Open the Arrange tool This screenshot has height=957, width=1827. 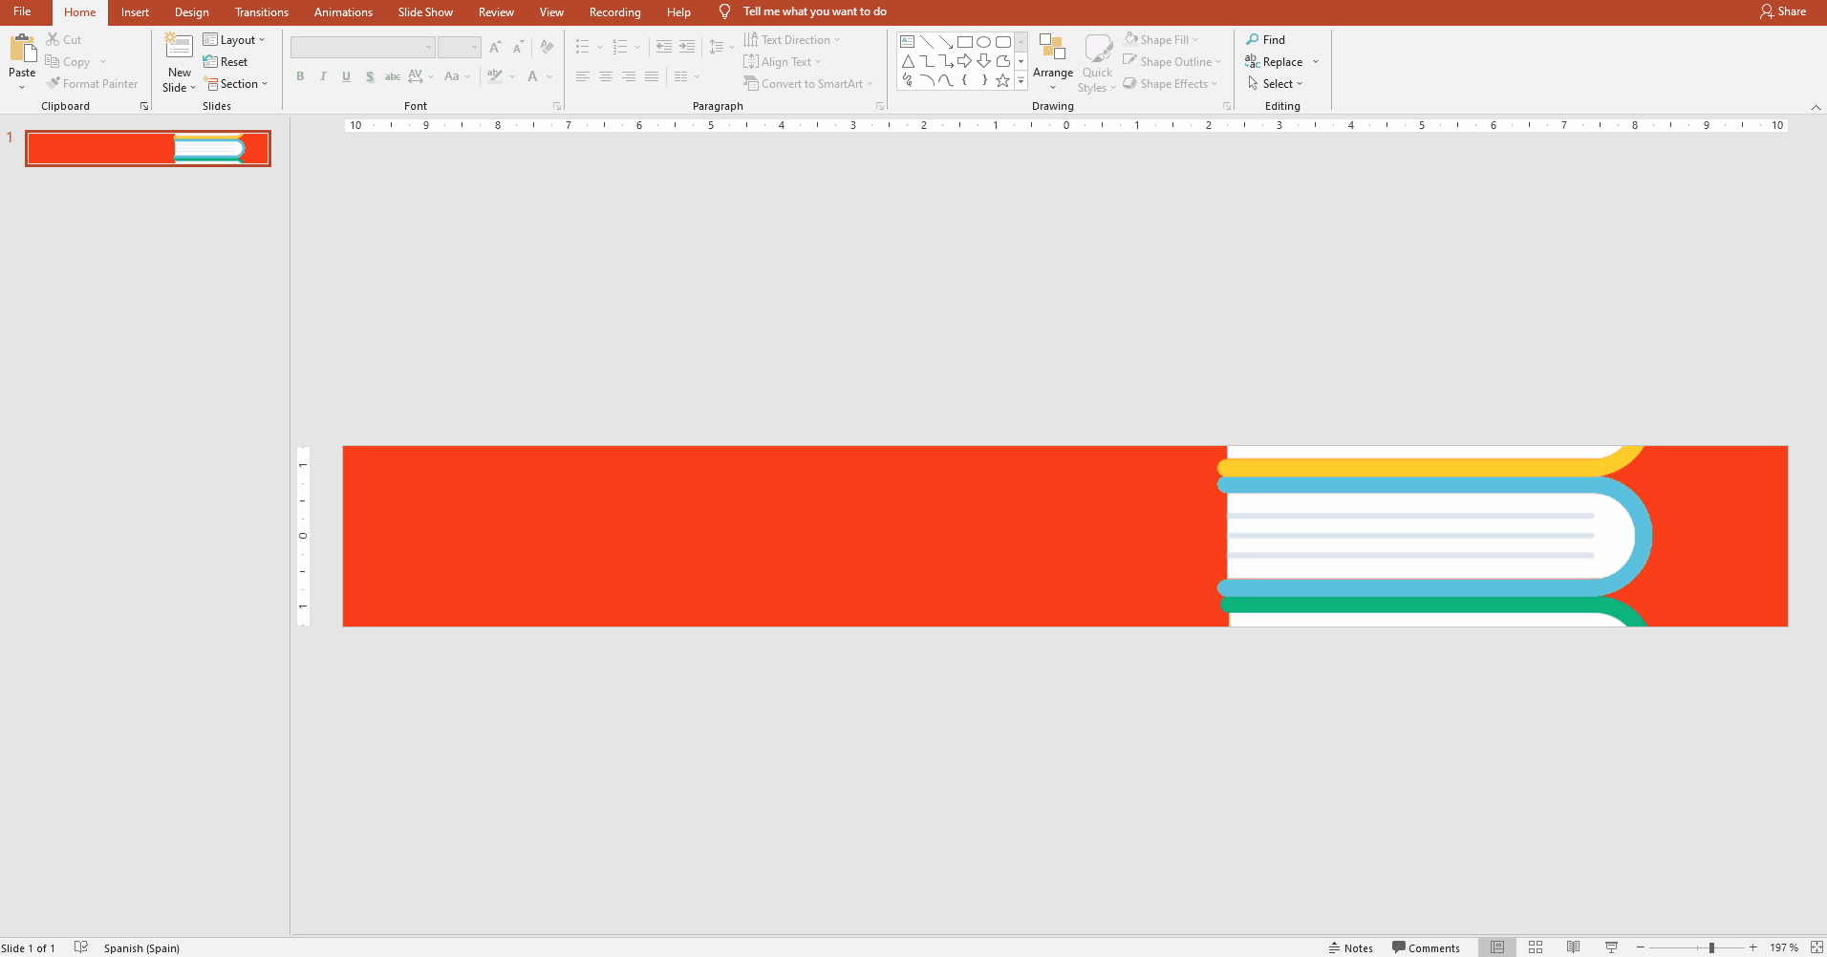[1052, 63]
